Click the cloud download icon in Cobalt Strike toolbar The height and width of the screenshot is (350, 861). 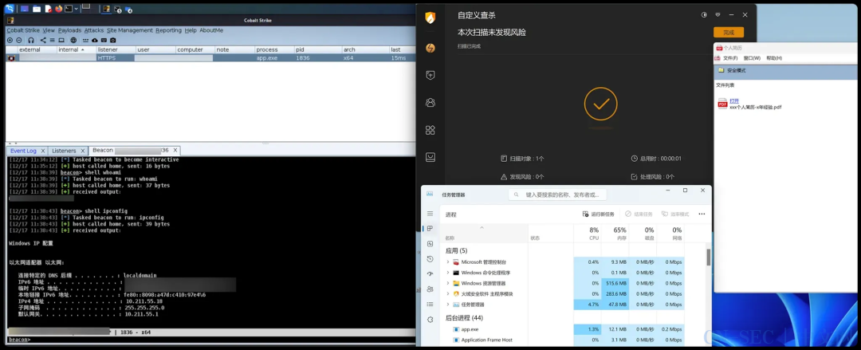95,40
